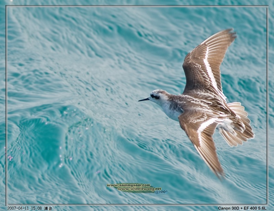Viewport: 274px width, 211px height.
Task: Click the www.sammysam.com watermark link
Action: 128,185
